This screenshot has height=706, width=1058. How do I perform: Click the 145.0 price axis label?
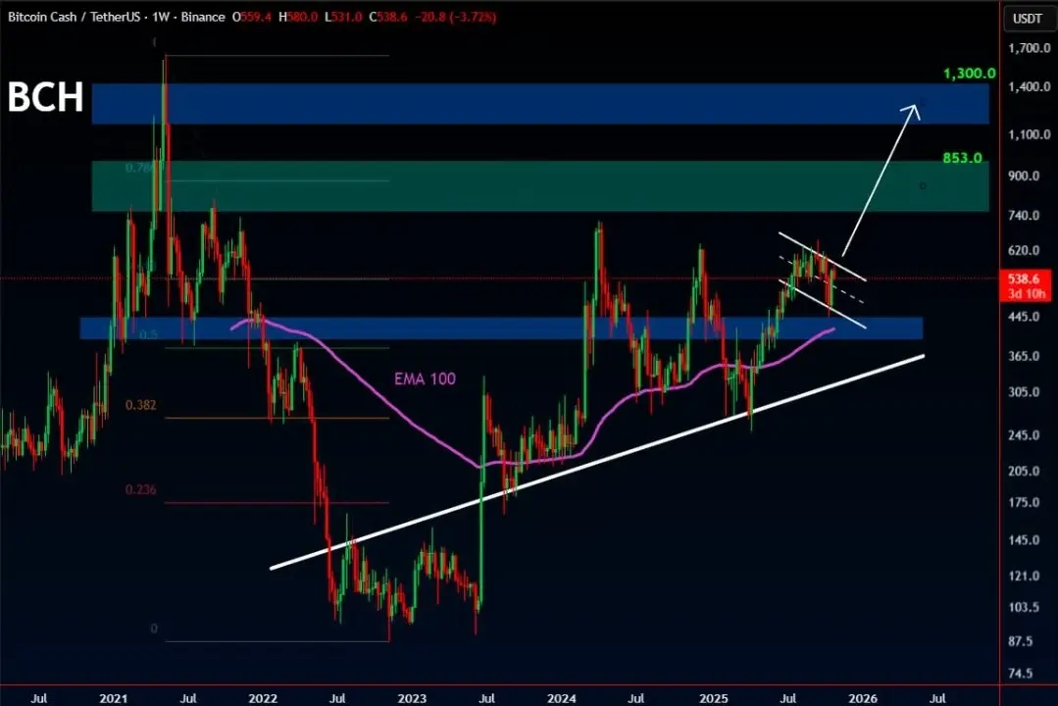pos(1024,540)
